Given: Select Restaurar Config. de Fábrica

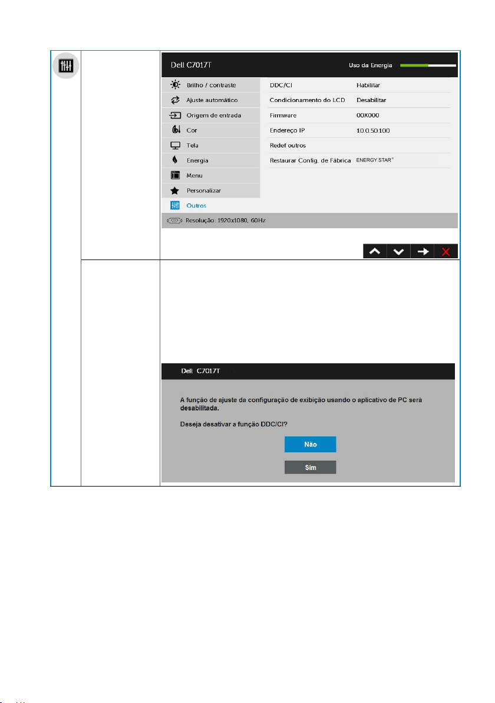Looking at the screenshot, I should (310, 160).
